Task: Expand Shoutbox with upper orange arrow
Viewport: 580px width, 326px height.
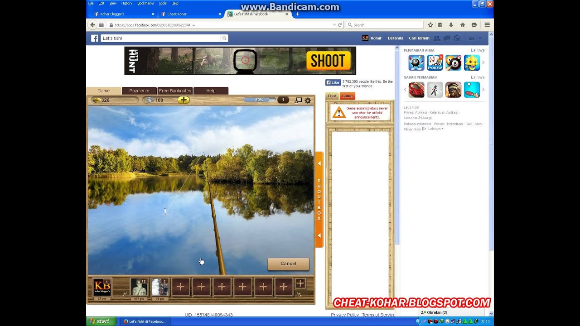Action: [x=319, y=163]
